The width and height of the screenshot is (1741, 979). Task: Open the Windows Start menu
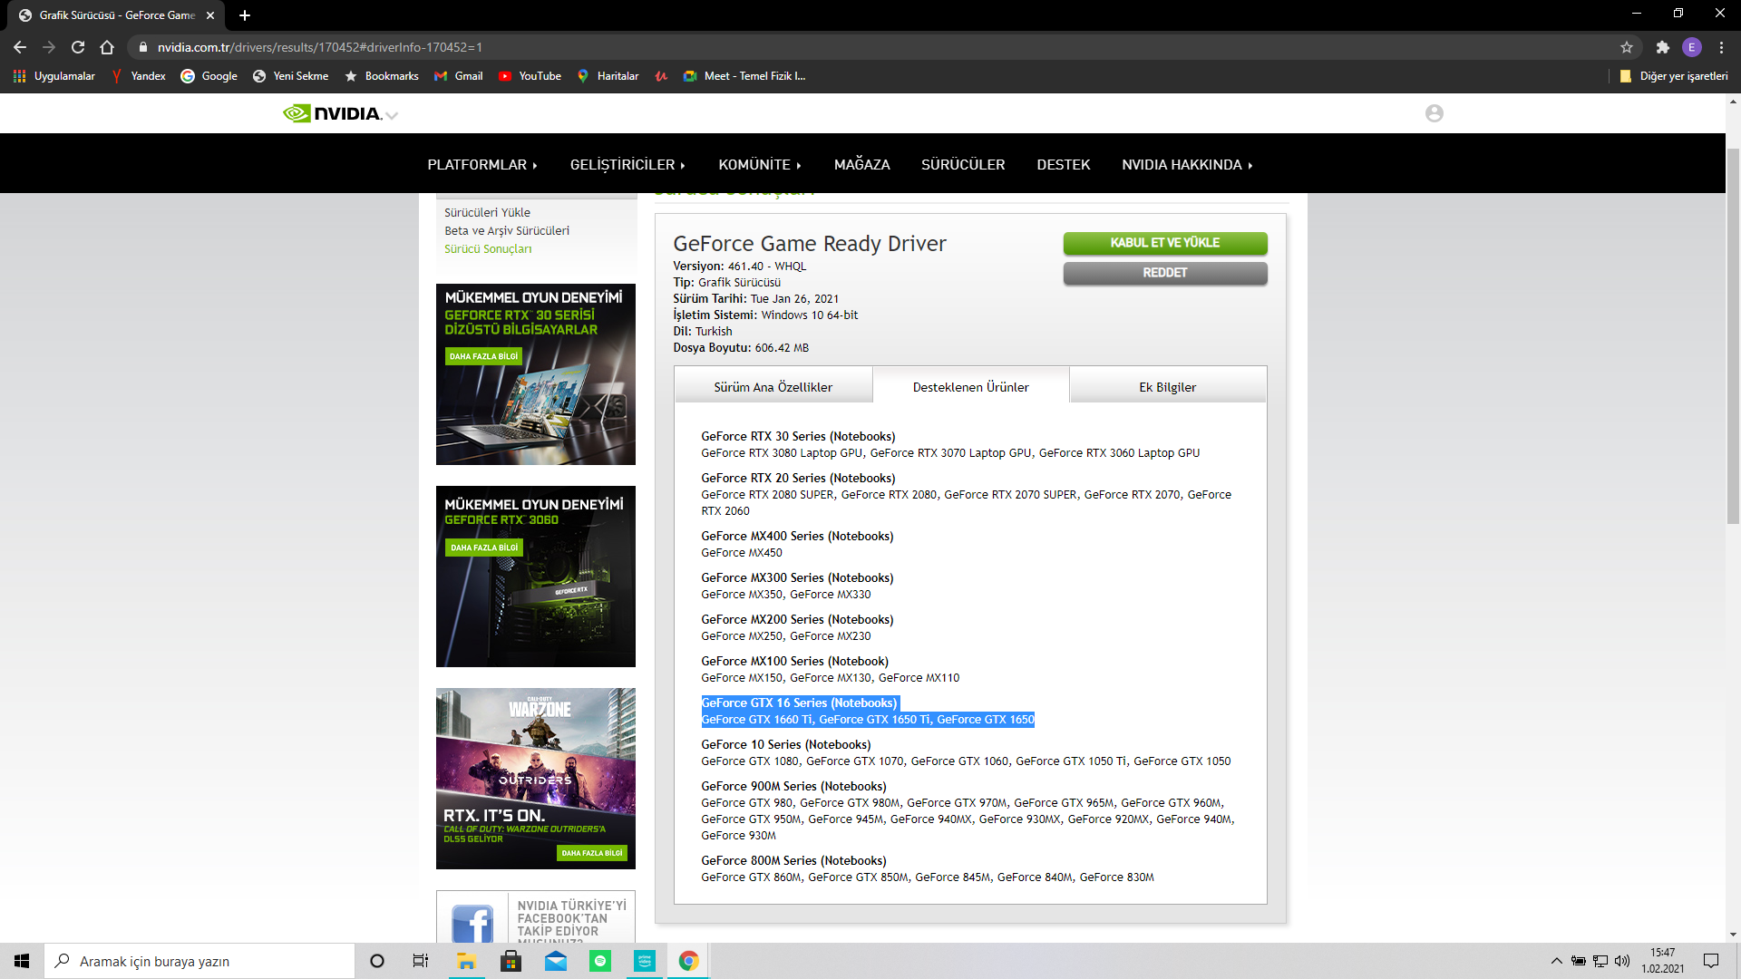[x=22, y=961]
